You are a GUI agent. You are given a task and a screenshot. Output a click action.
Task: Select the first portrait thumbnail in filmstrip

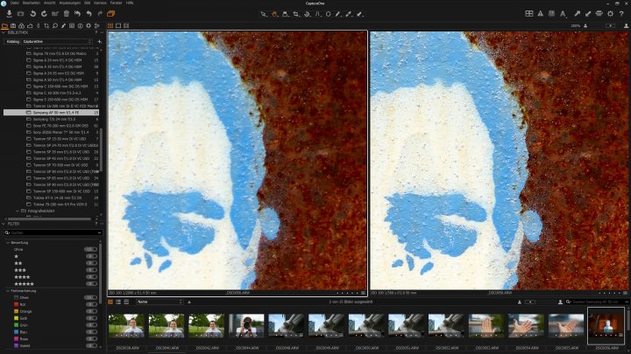[x=126, y=325]
